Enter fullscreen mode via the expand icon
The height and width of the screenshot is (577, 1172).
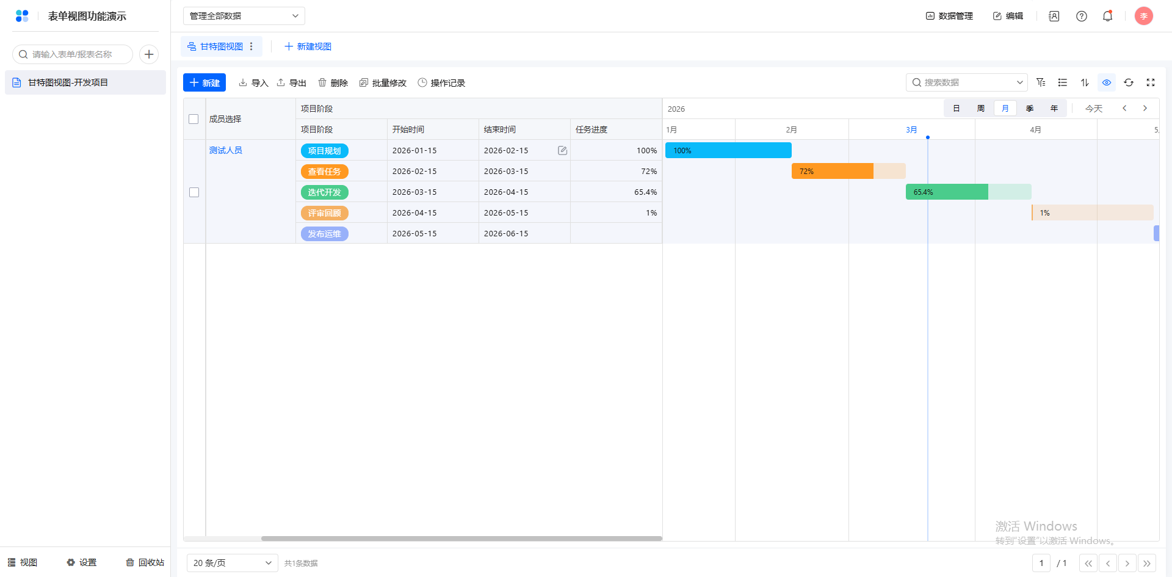(x=1151, y=82)
